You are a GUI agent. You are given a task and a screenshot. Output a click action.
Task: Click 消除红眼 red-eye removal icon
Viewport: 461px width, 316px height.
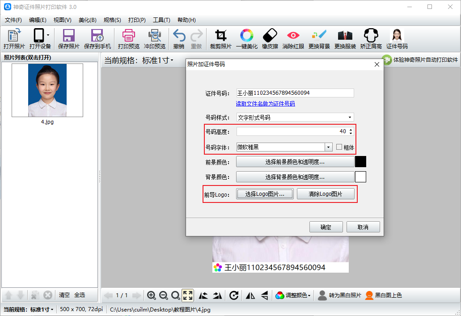tap(293, 38)
